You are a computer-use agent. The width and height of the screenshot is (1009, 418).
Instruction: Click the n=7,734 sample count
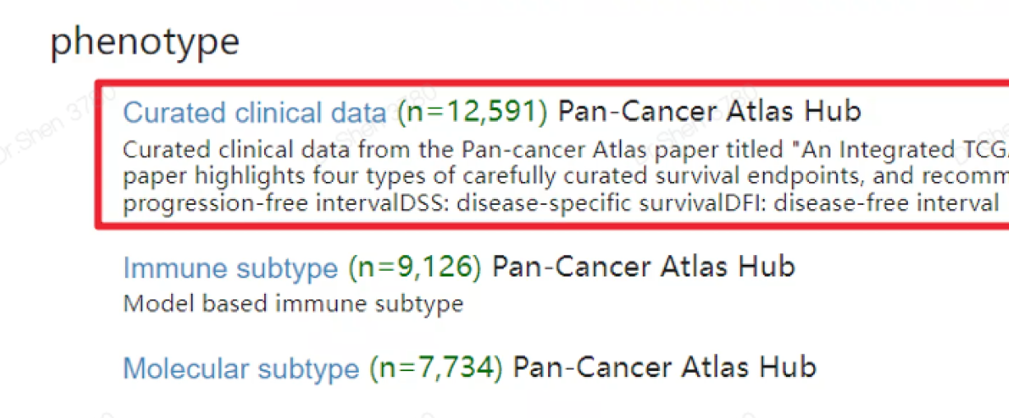(436, 367)
